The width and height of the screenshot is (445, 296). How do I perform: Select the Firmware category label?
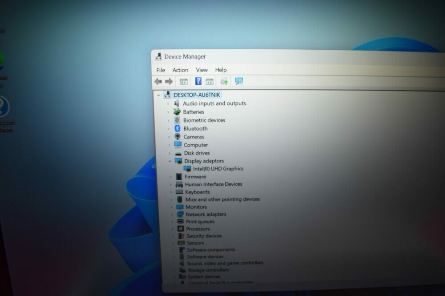(195, 177)
